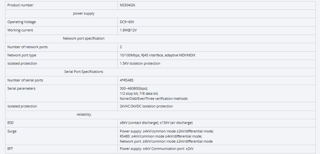Click the EFT row label
Viewport: 320px width, 154px height.
[10, 148]
